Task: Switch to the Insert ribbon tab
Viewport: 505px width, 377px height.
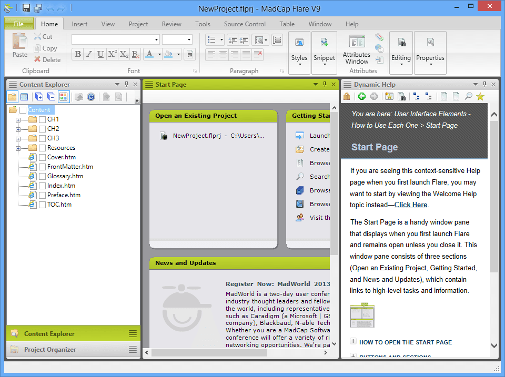Action: [79, 24]
